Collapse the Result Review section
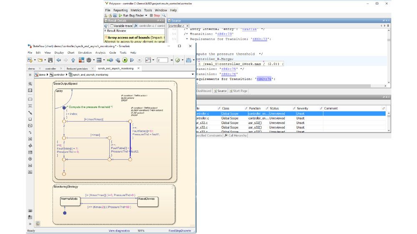The height and width of the screenshot is (234, 417). click(x=106, y=31)
